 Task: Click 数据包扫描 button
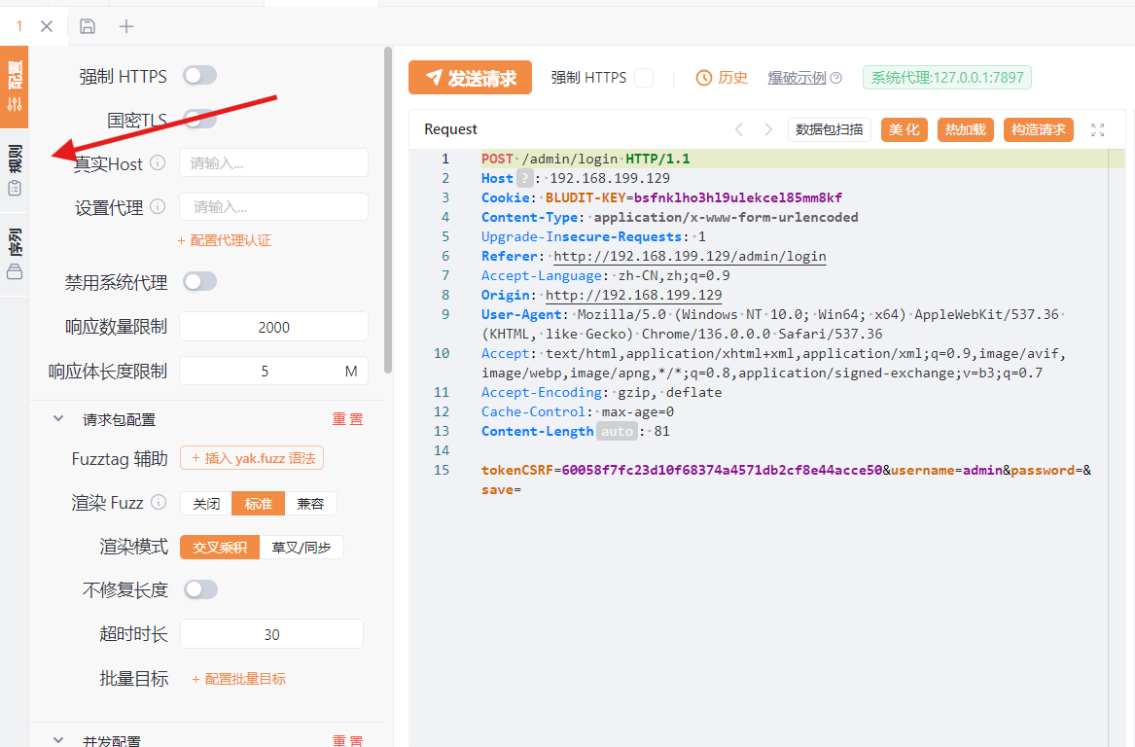click(x=829, y=129)
